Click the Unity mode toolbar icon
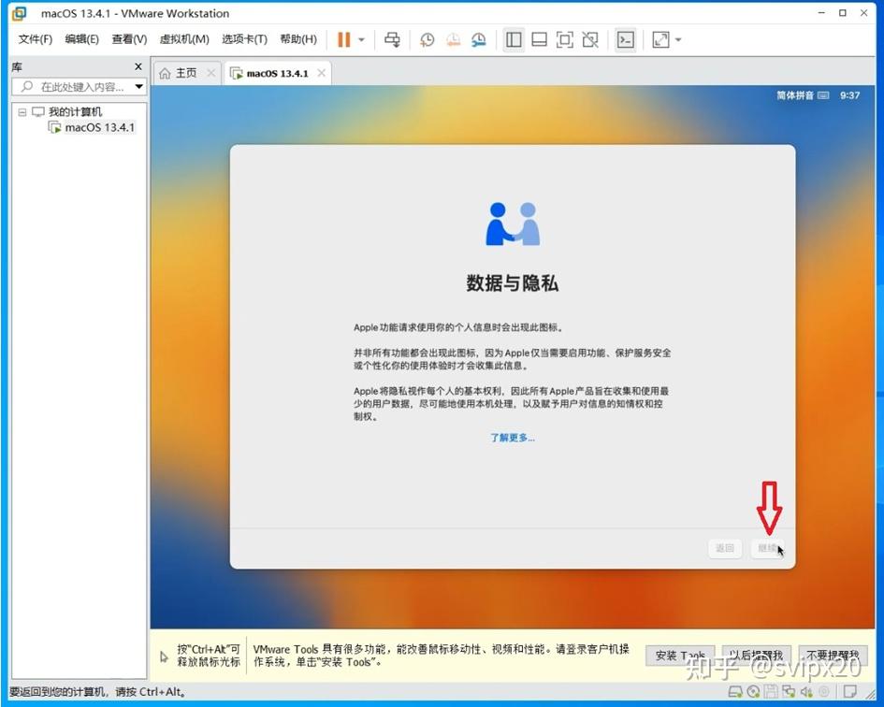This screenshot has height=707, width=884. click(x=590, y=39)
